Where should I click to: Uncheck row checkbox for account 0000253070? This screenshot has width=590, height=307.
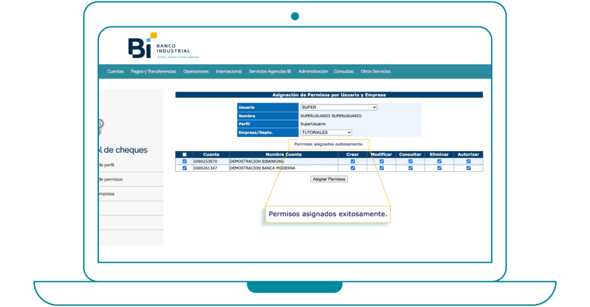[x=184, y=161]
